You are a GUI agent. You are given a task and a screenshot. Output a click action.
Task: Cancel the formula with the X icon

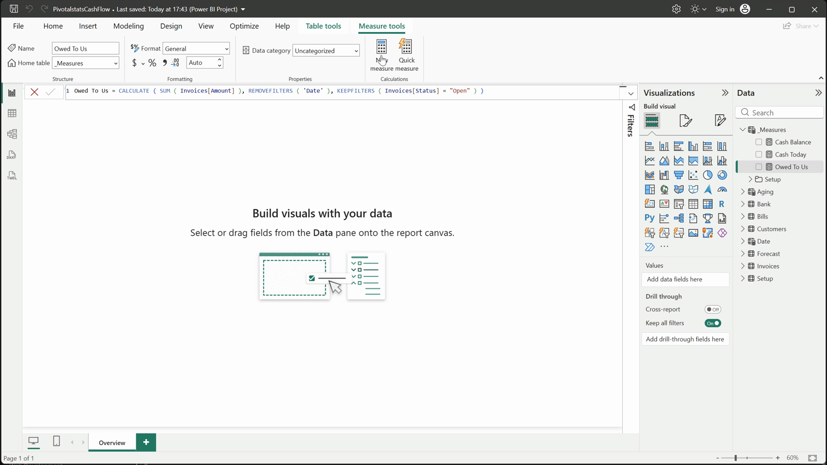click(x=35, y=92)
